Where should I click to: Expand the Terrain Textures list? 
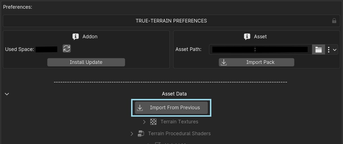click(x=144, y=122)
